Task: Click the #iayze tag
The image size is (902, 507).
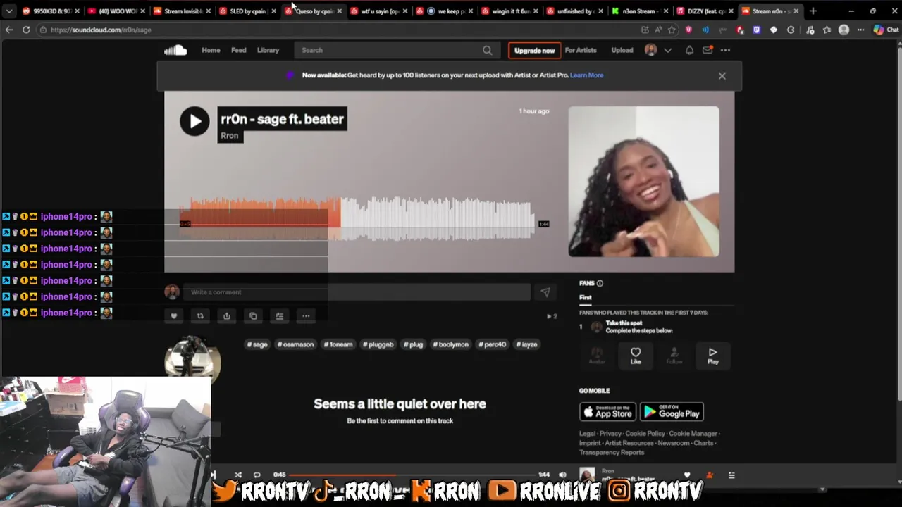Action: [x=527, y=344]
